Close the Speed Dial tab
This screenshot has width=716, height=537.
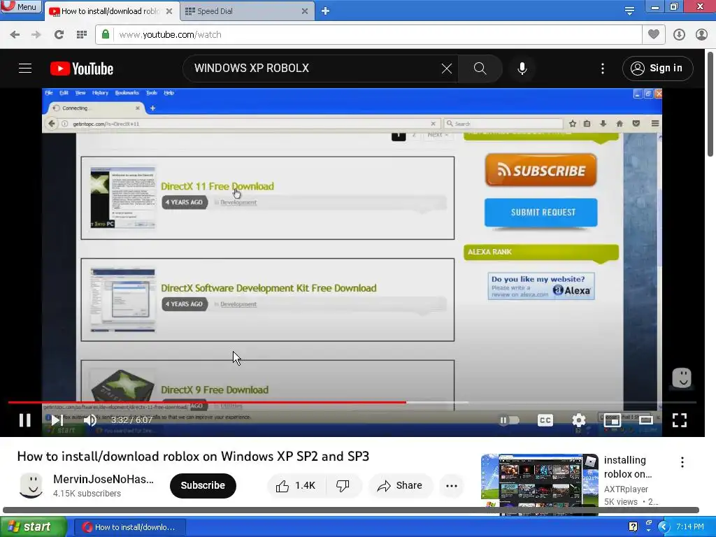[x=305, y=11]
